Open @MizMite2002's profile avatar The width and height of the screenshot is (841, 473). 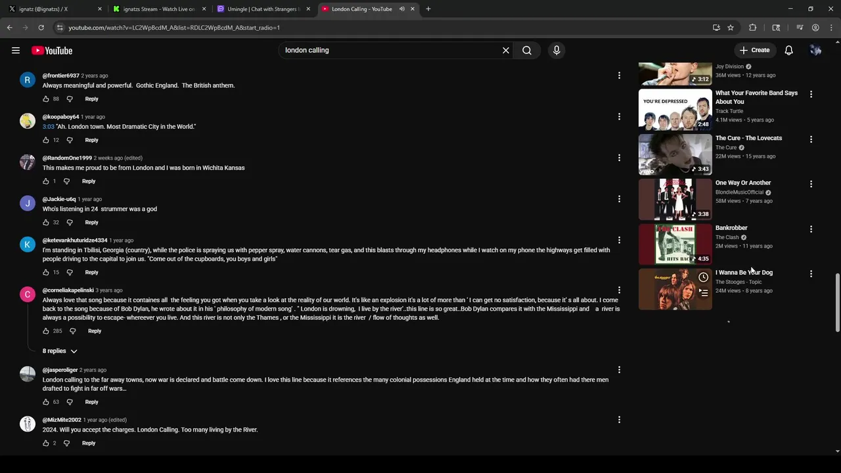click(x=28, y=424)
